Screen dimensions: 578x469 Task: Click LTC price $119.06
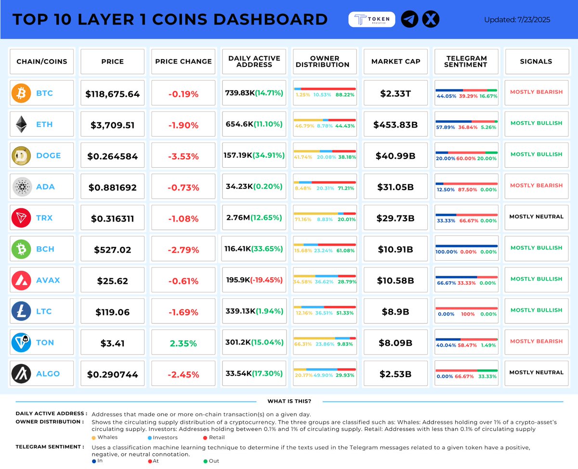(112, 312)
